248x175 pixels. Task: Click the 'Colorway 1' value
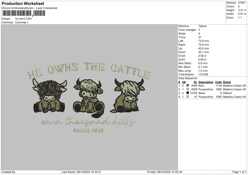(x=22, y=22)
